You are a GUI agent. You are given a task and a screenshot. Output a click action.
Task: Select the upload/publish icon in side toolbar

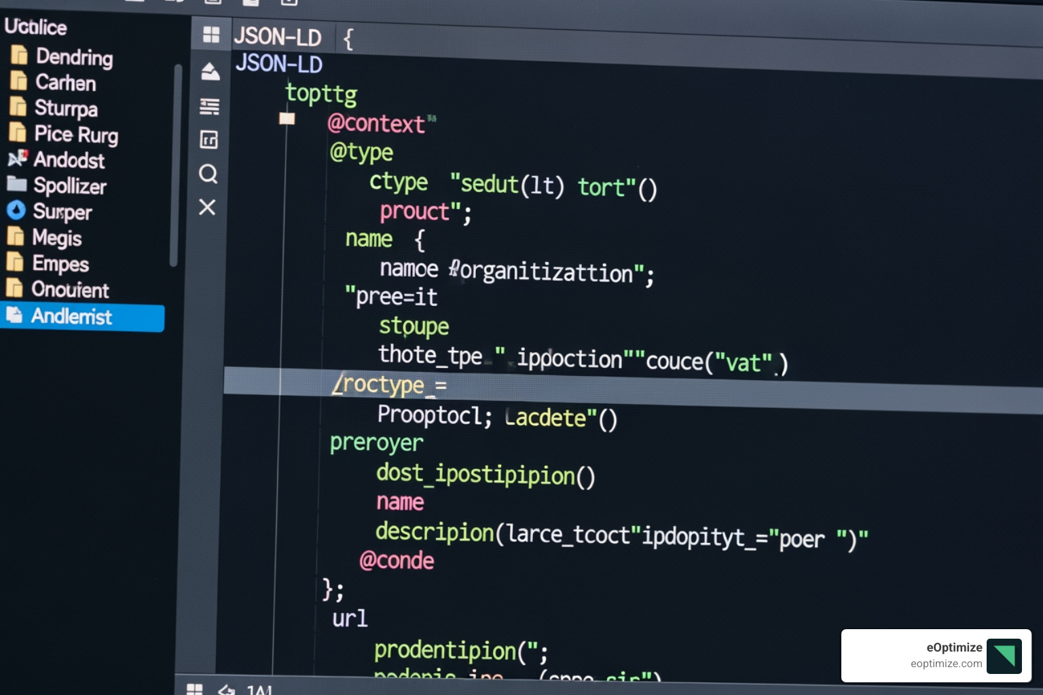209,71
